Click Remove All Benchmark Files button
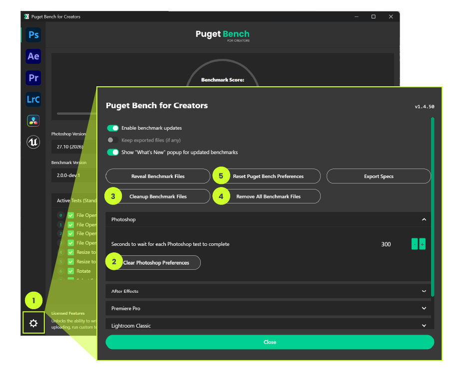The width and height of the screenshot is (455, 375). [x=268, y=196]
